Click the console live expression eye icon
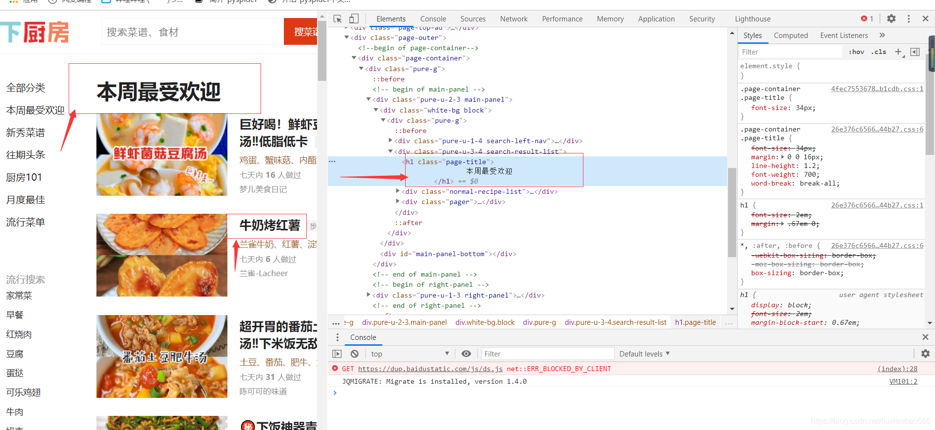The image size is (935, 430). pos(466,354)
